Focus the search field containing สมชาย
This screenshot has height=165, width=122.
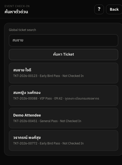click(64, 40)
